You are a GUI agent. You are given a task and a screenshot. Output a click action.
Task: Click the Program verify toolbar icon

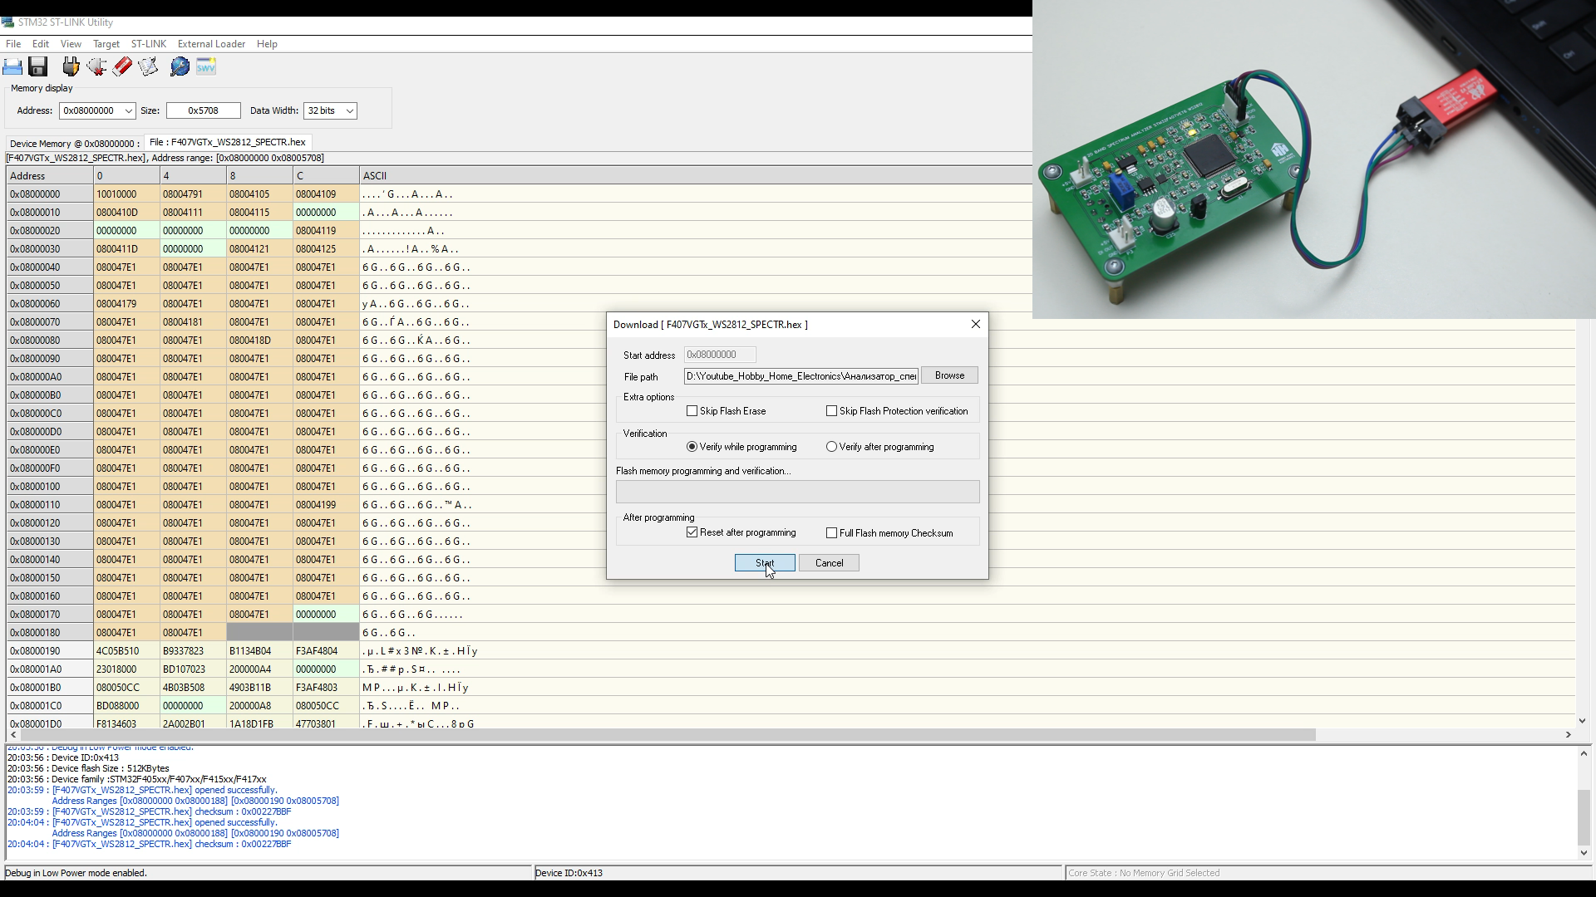(148, 66)
